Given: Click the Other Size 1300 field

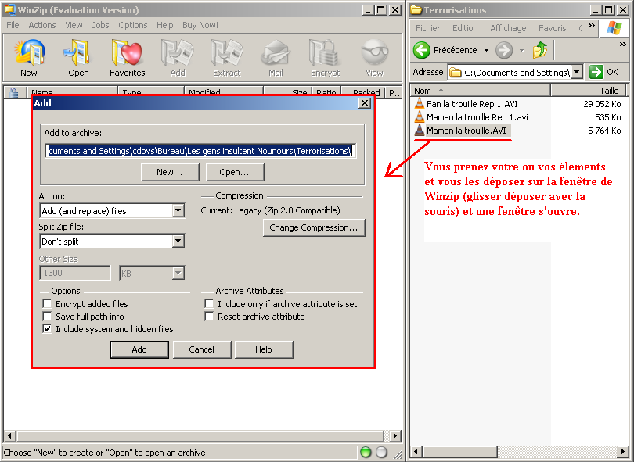Looking at the screenshot, I should pos(75,273).
